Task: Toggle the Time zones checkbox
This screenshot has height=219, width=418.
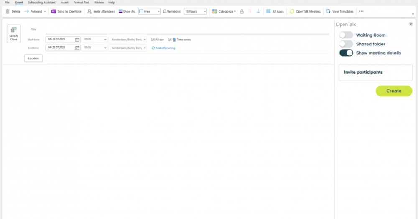Action: pyautogui.click(x=170, y=40)
